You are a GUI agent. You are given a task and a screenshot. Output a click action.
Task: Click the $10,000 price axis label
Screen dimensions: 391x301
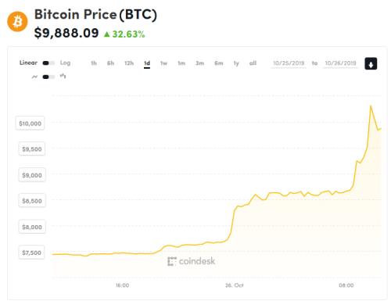pos(30,124)
